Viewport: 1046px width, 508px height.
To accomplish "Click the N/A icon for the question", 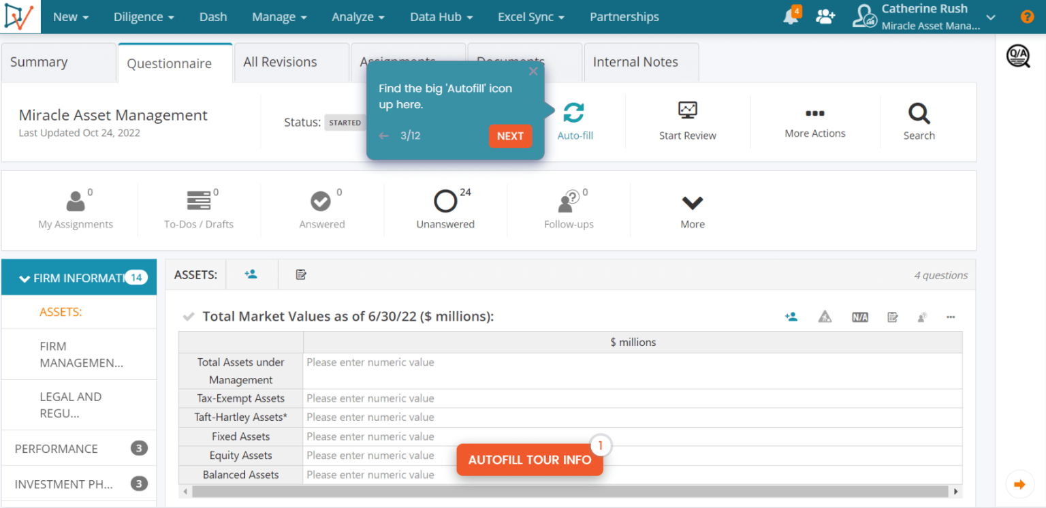I will click(x=859, y=317).
